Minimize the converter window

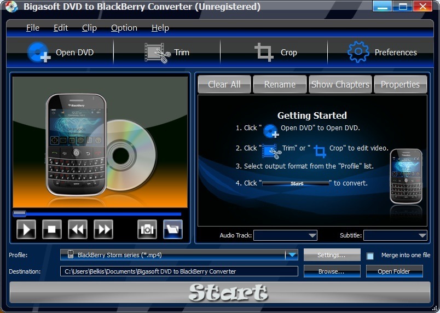382,7
